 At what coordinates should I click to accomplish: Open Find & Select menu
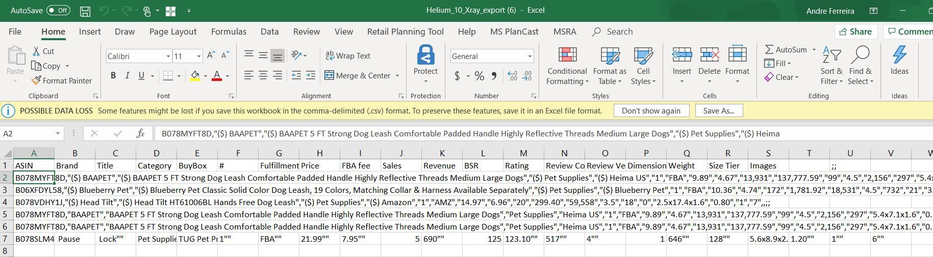pyautogui.click(x=861, y=66)
